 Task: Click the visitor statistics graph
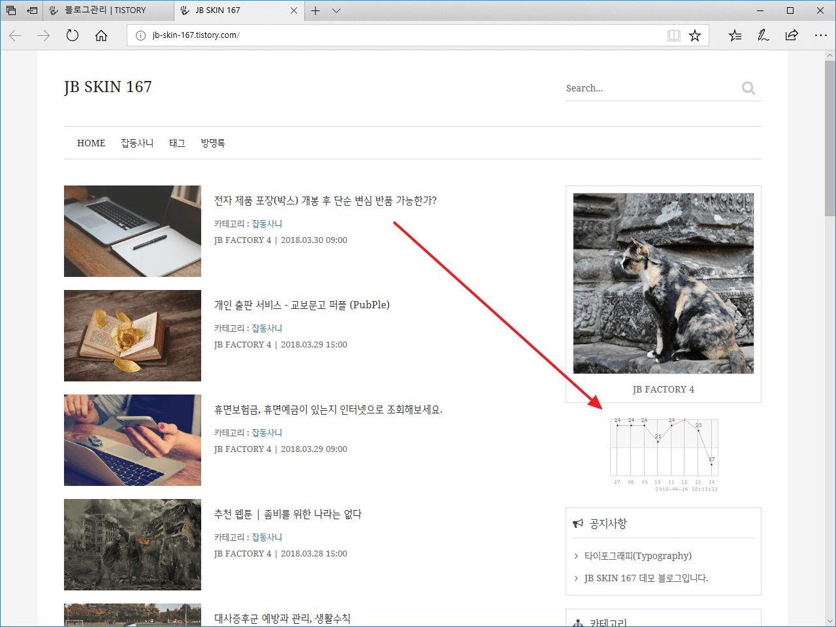pos(664,455)
